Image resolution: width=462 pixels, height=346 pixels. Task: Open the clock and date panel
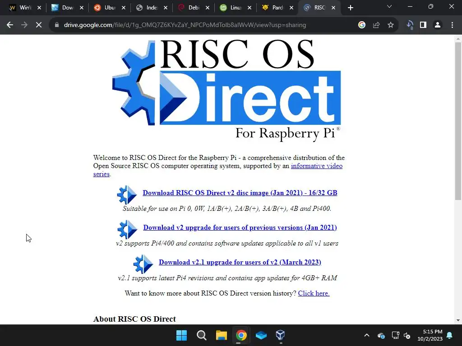click(x=430, y=335)
